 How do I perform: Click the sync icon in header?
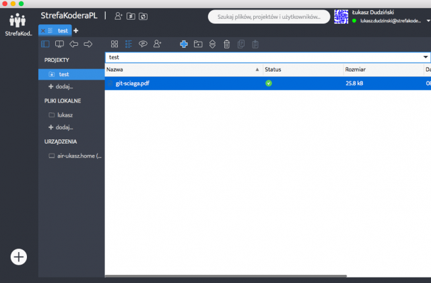(x=143, y=15)
